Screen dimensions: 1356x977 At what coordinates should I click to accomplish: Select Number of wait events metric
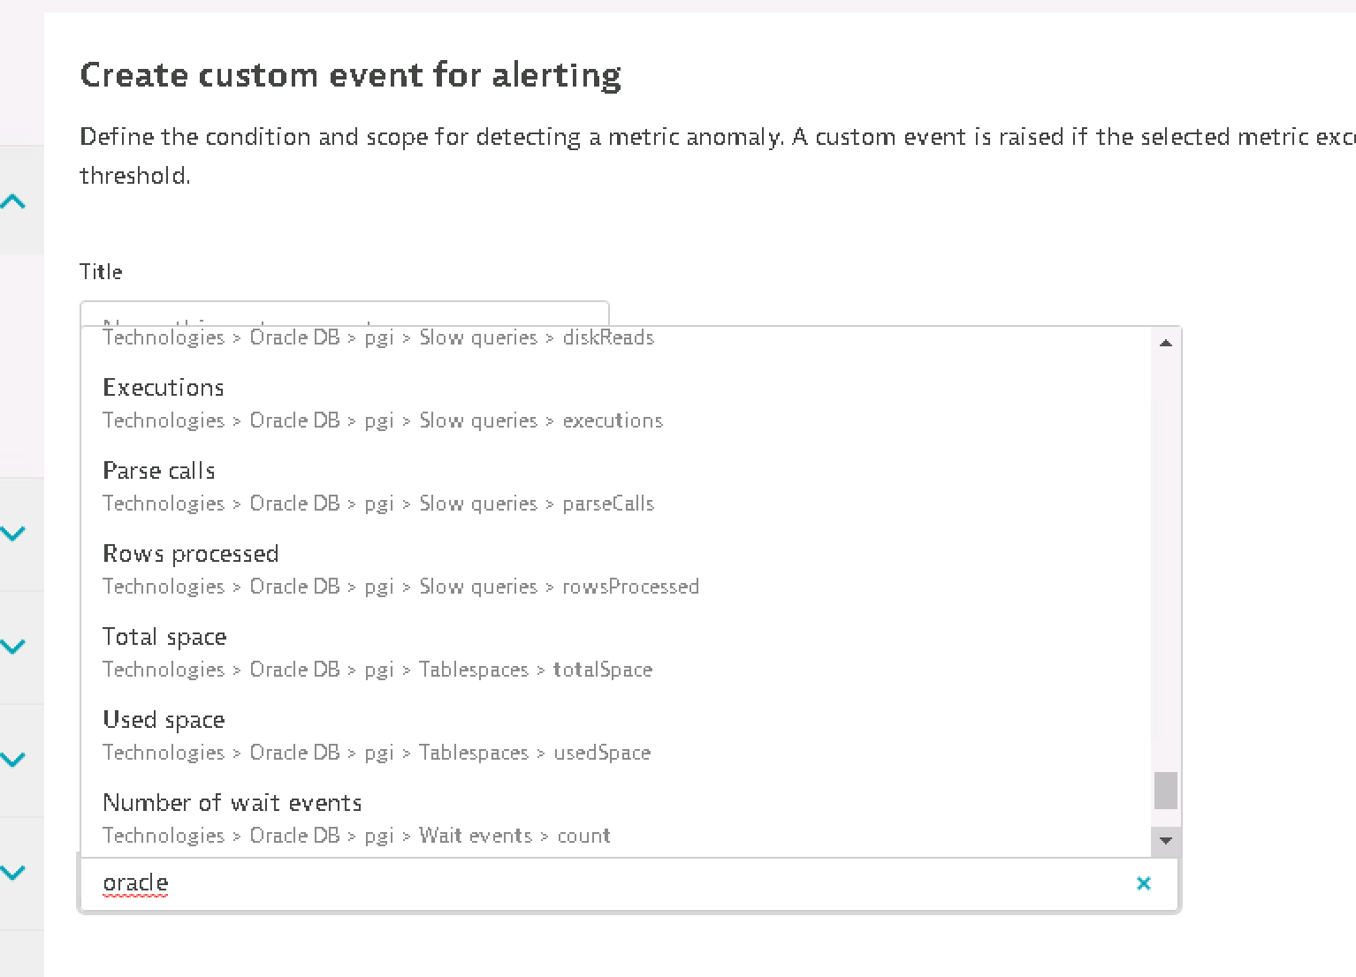(x=232, y=803)
